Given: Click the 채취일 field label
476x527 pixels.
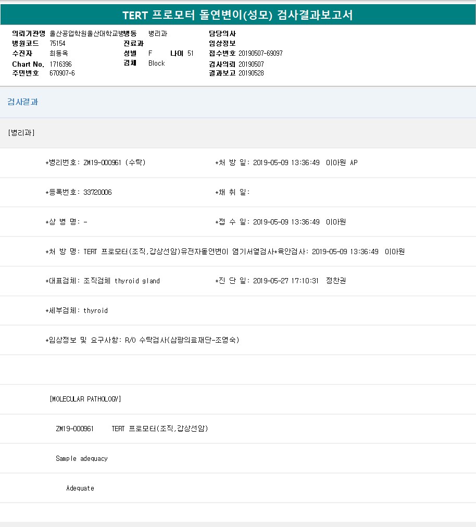Looking at the screenshot, I should pyautogui.click(x=232, y=192).
